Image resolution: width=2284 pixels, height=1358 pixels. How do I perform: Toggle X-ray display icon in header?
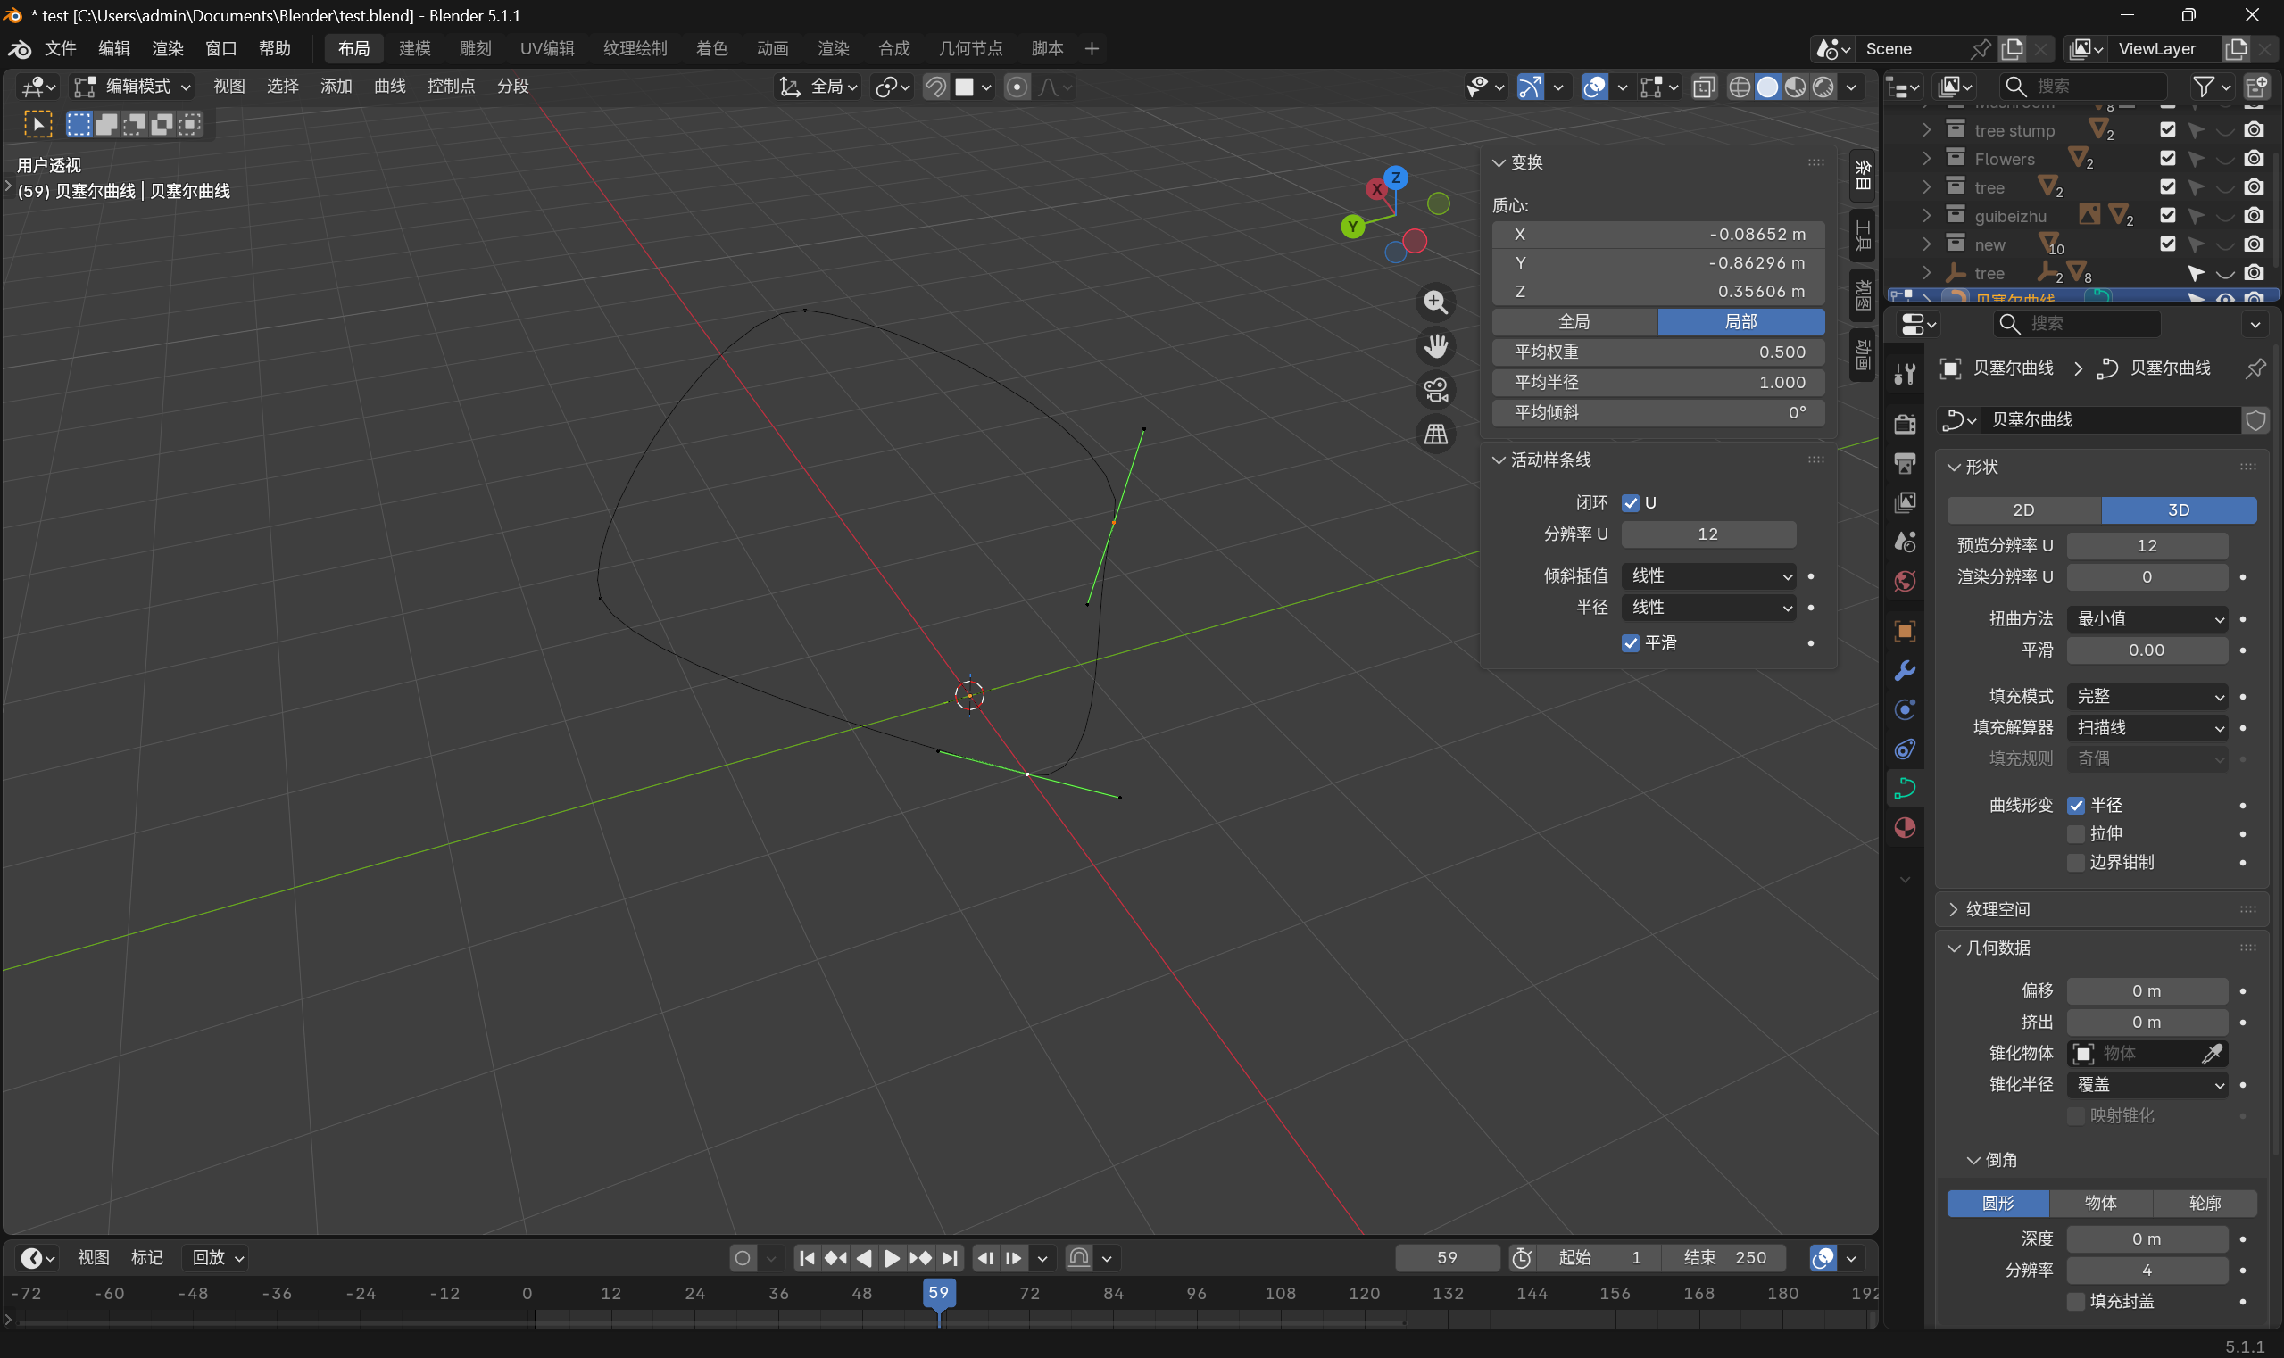1704,87
